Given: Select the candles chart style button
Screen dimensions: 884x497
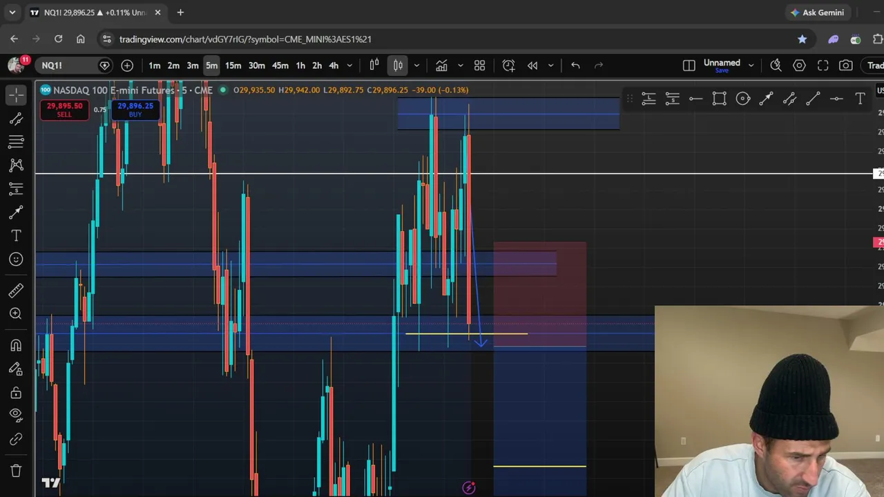Looking at the screenshot, I should (398, 66).
